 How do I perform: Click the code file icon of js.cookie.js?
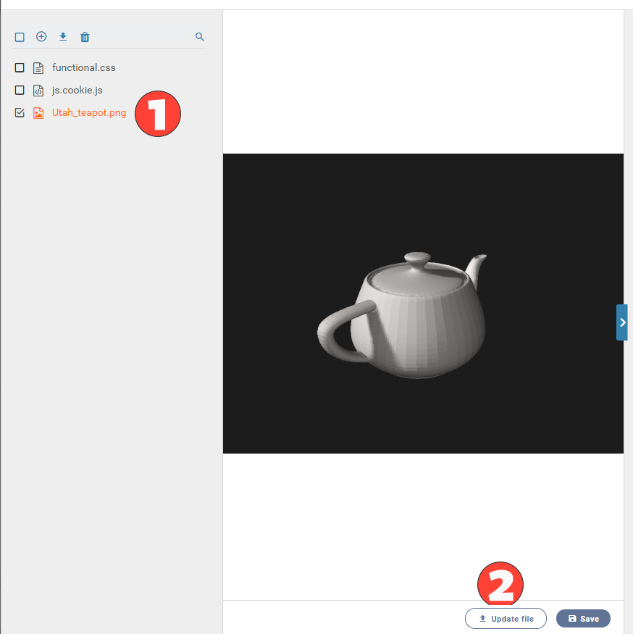[38, 91]
